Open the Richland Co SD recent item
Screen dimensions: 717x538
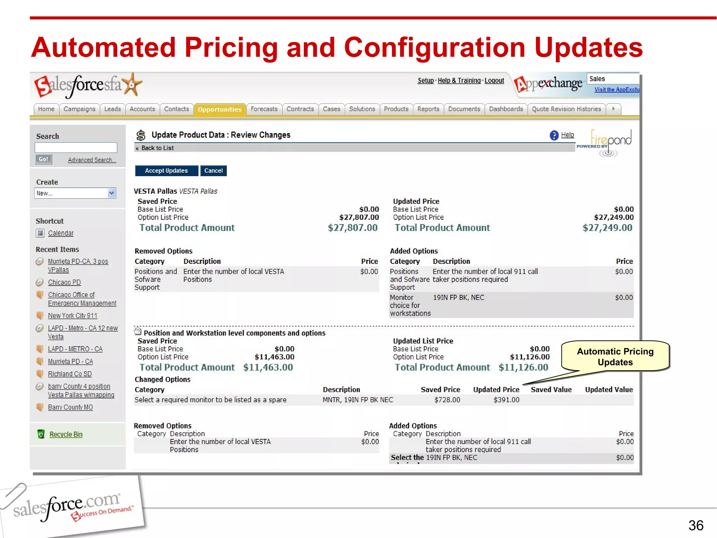[70, 374]
